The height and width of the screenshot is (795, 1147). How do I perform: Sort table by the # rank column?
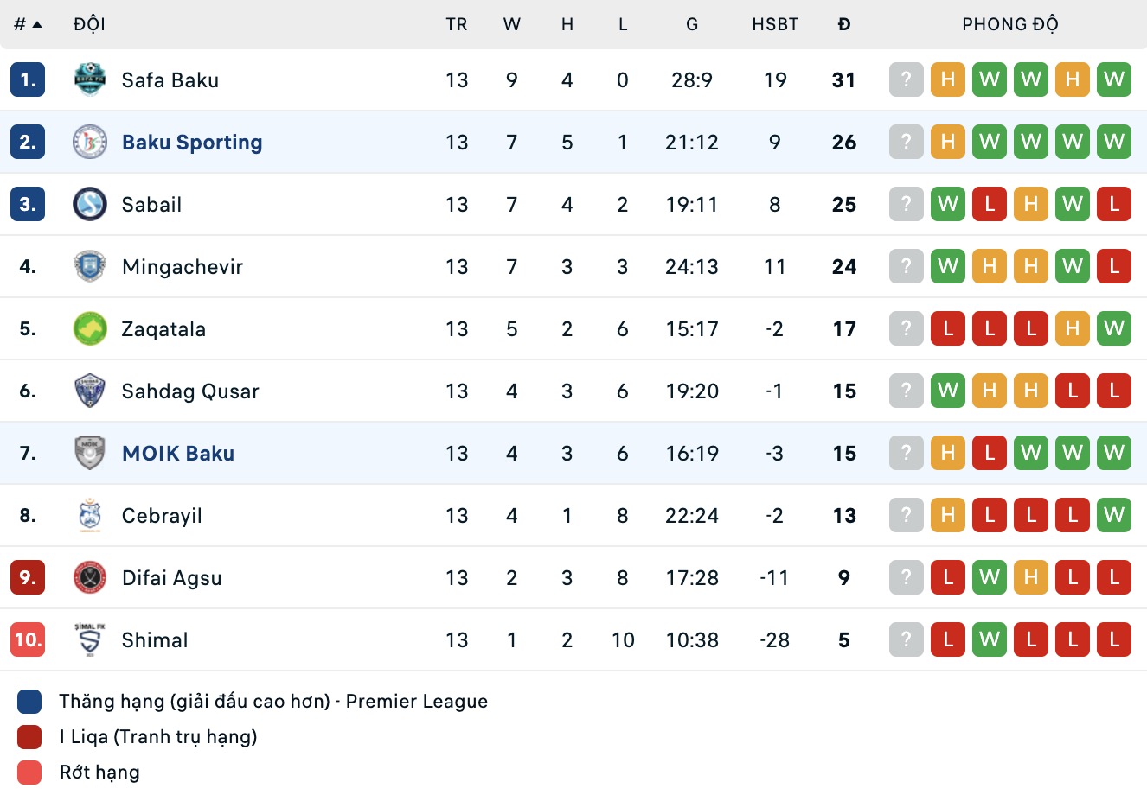[28, 24]
